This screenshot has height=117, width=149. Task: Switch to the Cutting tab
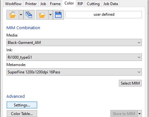pos(93,4)
